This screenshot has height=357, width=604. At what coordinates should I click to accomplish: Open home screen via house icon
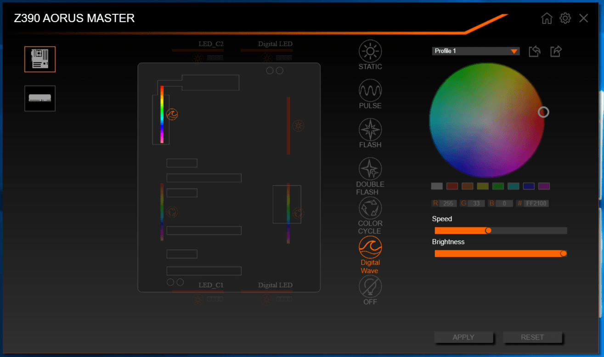(547, 18)
